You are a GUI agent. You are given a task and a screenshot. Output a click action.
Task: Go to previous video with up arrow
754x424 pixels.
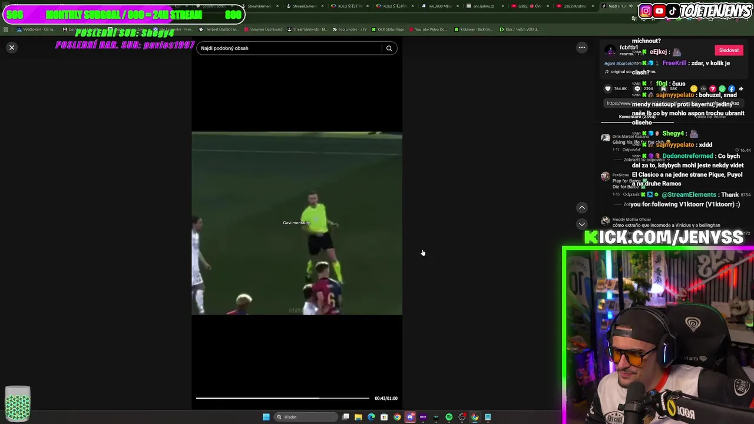[x=581, y=207]
